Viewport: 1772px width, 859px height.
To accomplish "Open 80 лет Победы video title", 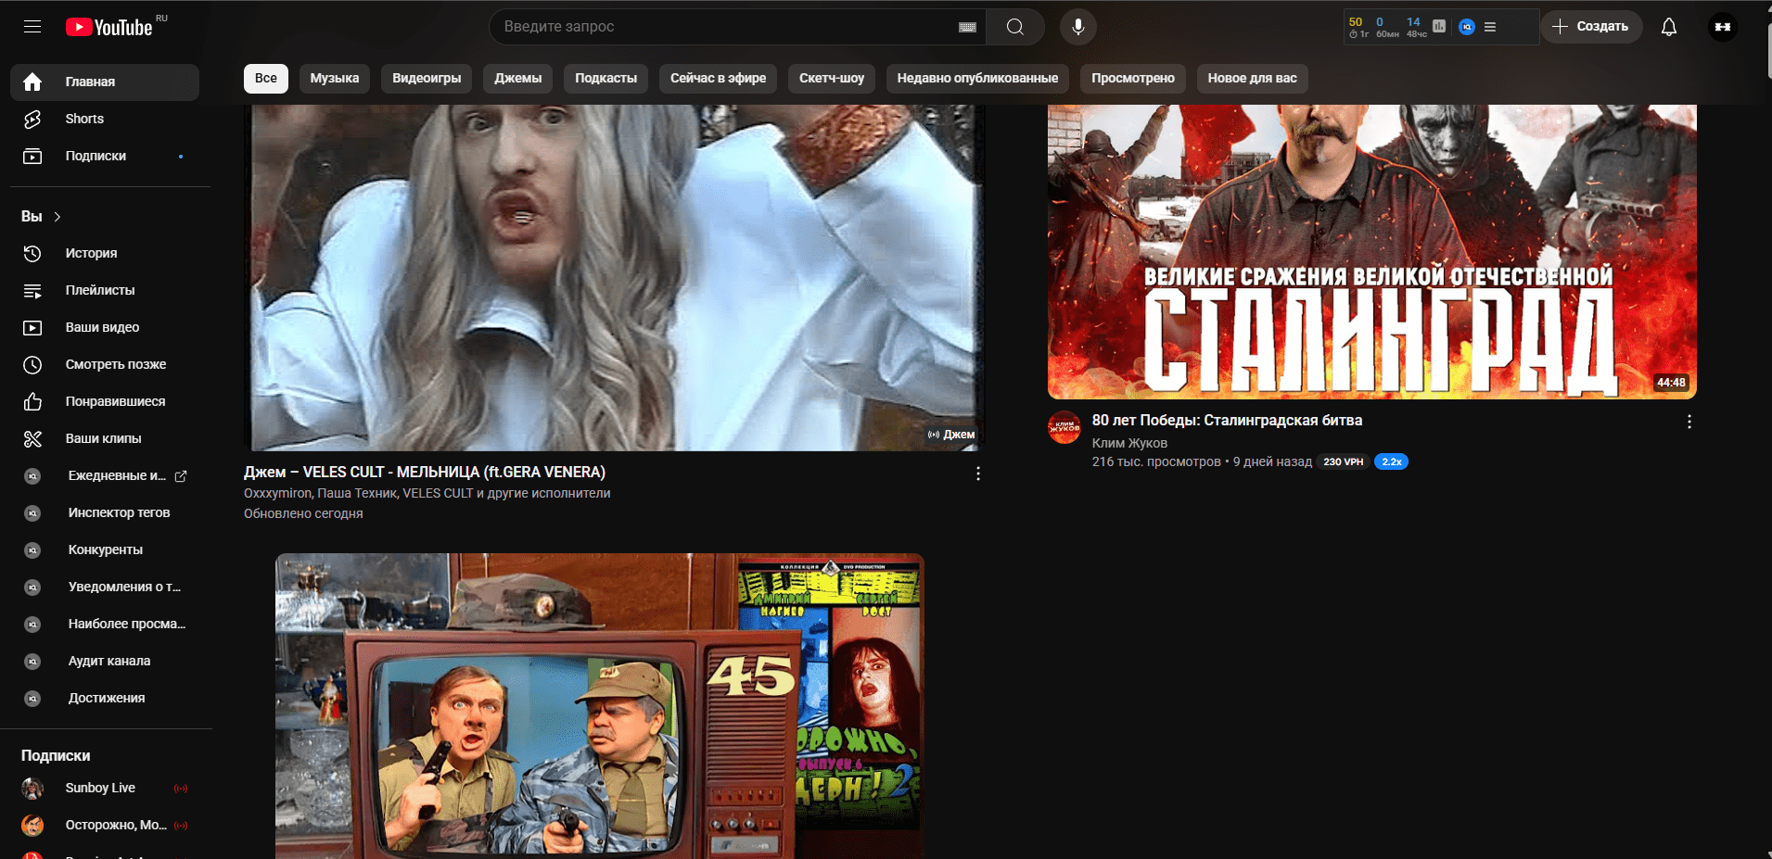I will pyautogui.click(x=1227, y=421).
